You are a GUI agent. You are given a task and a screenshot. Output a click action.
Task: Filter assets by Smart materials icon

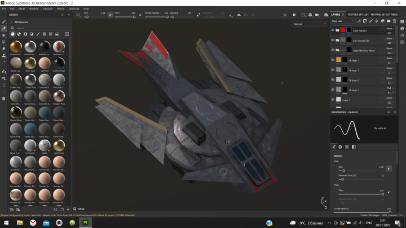19,34
